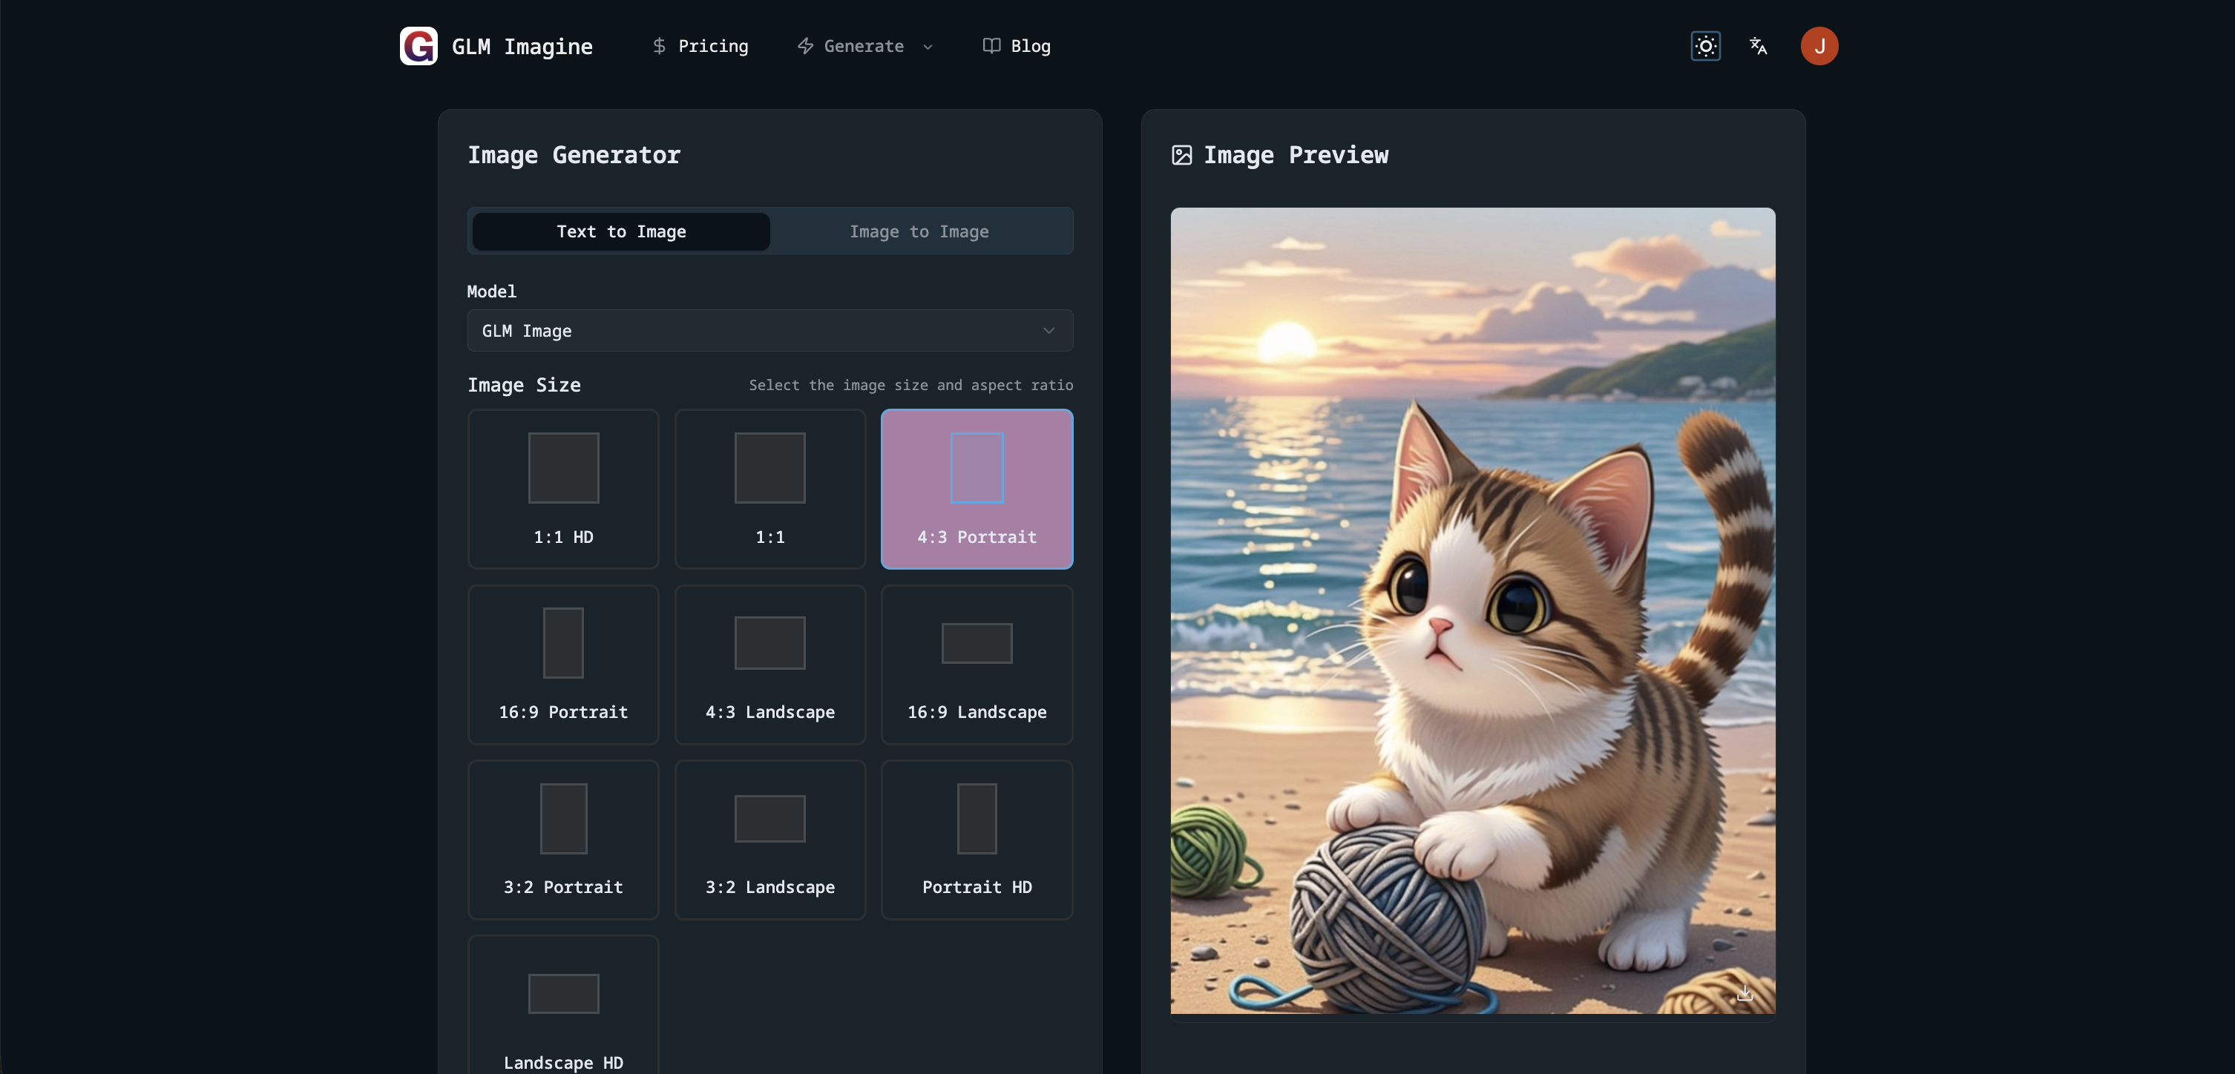Switch to the Image to Image tab
This screenshot has width=2235, height=1074.
[x=919, y=231]
